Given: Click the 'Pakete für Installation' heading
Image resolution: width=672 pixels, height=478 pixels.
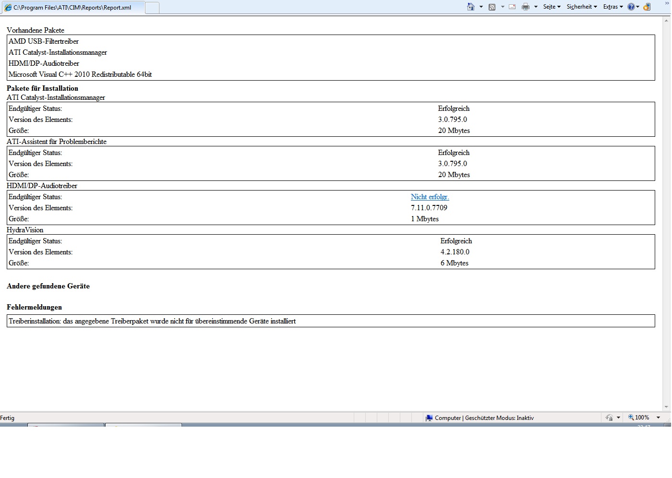Looking at the screenshot, I should click(42, 88).
